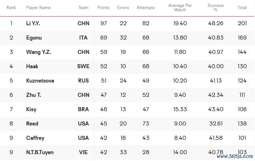Click the Points column header
255x161 pixels.
tap(103, 8)
